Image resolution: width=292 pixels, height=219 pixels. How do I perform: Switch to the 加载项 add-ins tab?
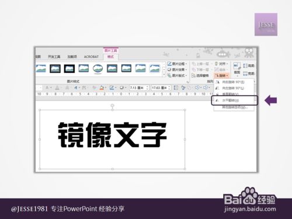coord(72,57)
